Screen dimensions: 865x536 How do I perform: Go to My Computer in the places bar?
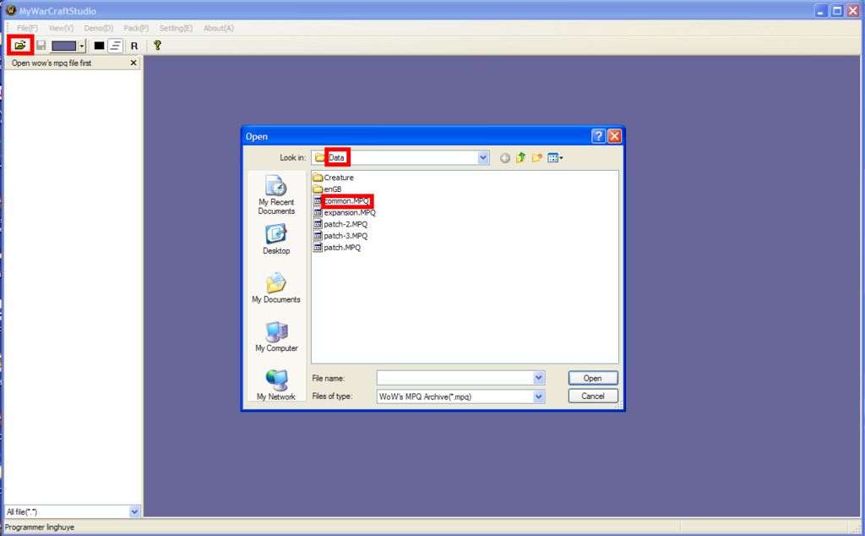tap(276, 336)
